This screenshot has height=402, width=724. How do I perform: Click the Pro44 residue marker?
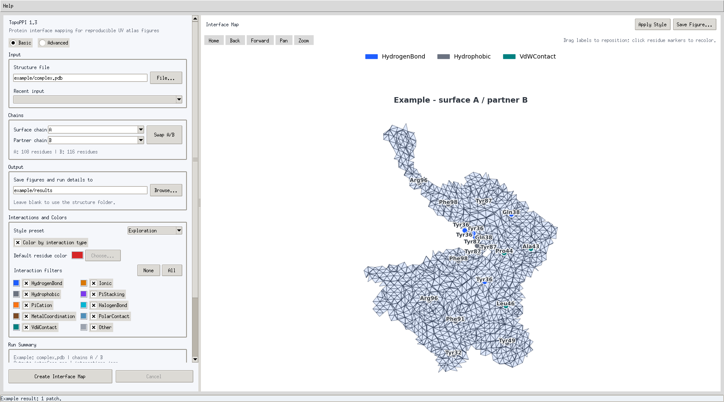[x=504, y=254]
